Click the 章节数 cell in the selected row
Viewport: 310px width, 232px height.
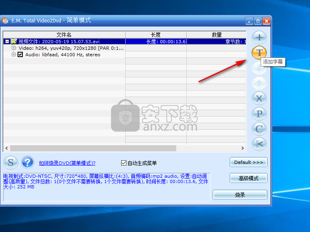[217, 42]
